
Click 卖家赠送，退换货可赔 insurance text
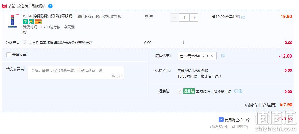(x=213, y=91)
